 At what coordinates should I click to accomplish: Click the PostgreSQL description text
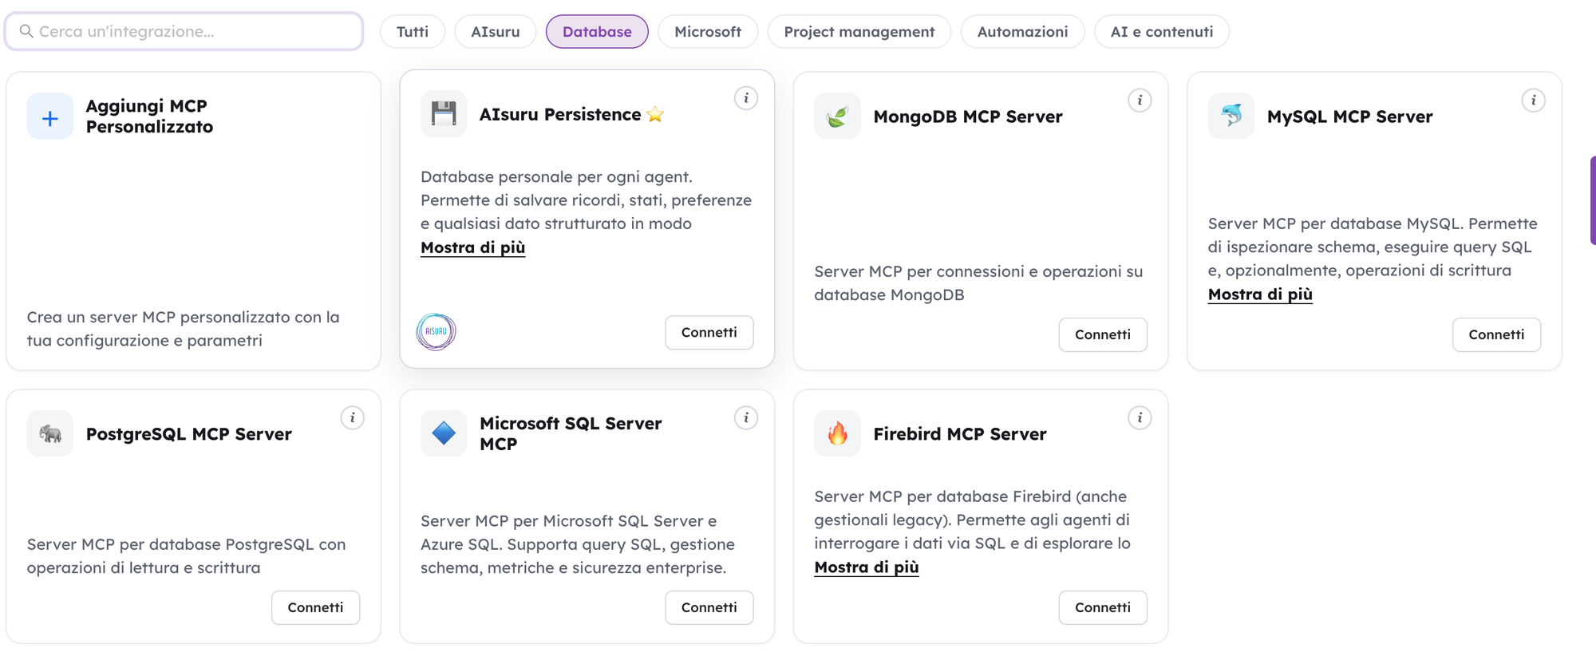(x=186, y=556)
